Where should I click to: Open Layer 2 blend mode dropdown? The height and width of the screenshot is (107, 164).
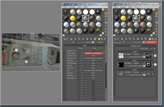[144, 66]
